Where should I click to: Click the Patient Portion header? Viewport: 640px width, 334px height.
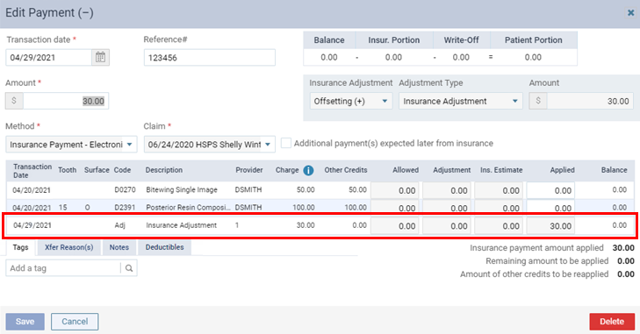point(533,40)
